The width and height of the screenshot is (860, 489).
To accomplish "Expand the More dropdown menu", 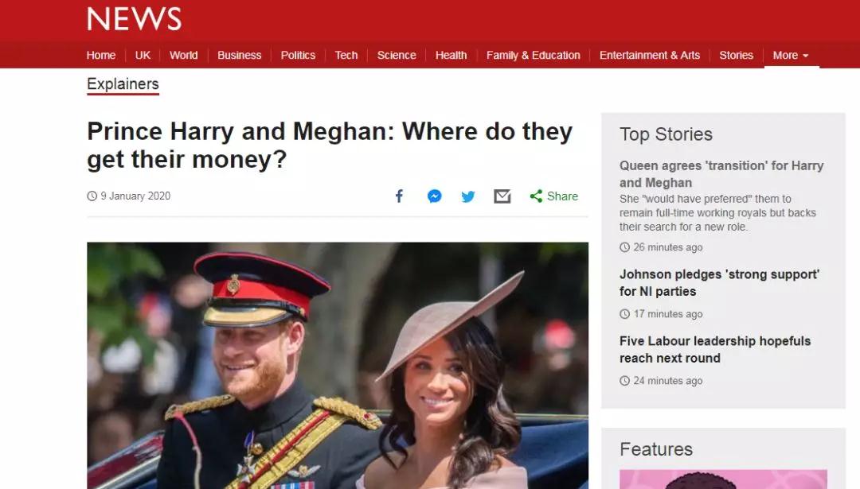I will click(x=791, y=56).
